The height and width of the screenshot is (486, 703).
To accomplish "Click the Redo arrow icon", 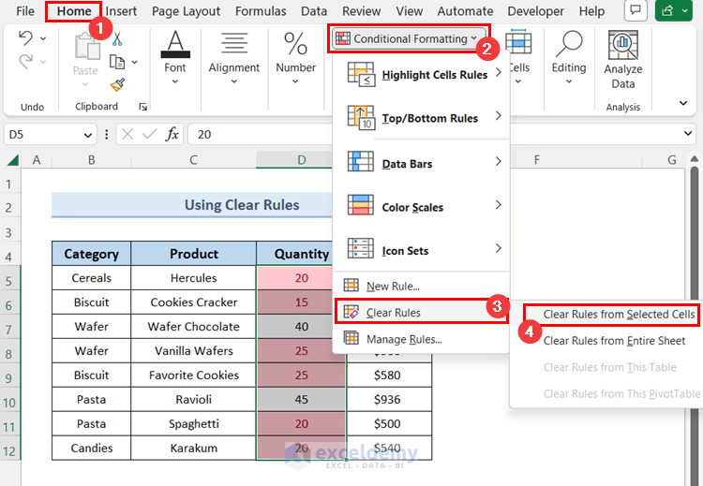I will (25, 62).
